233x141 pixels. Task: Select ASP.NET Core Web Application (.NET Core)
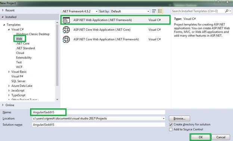click(115, 30)
